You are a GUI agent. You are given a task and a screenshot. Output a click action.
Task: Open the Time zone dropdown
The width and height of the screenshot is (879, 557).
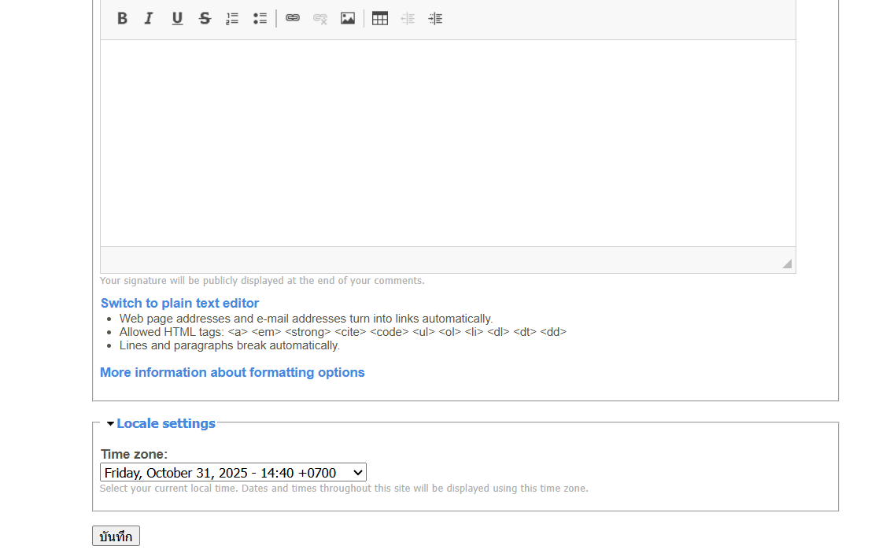233,473
